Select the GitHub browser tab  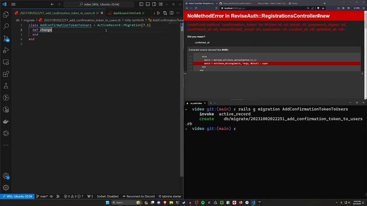pyautogui.click(x=236, y=3)
